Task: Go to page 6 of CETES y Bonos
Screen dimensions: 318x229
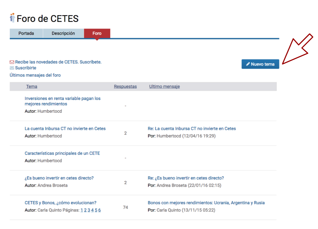Action: coord(99,210)
